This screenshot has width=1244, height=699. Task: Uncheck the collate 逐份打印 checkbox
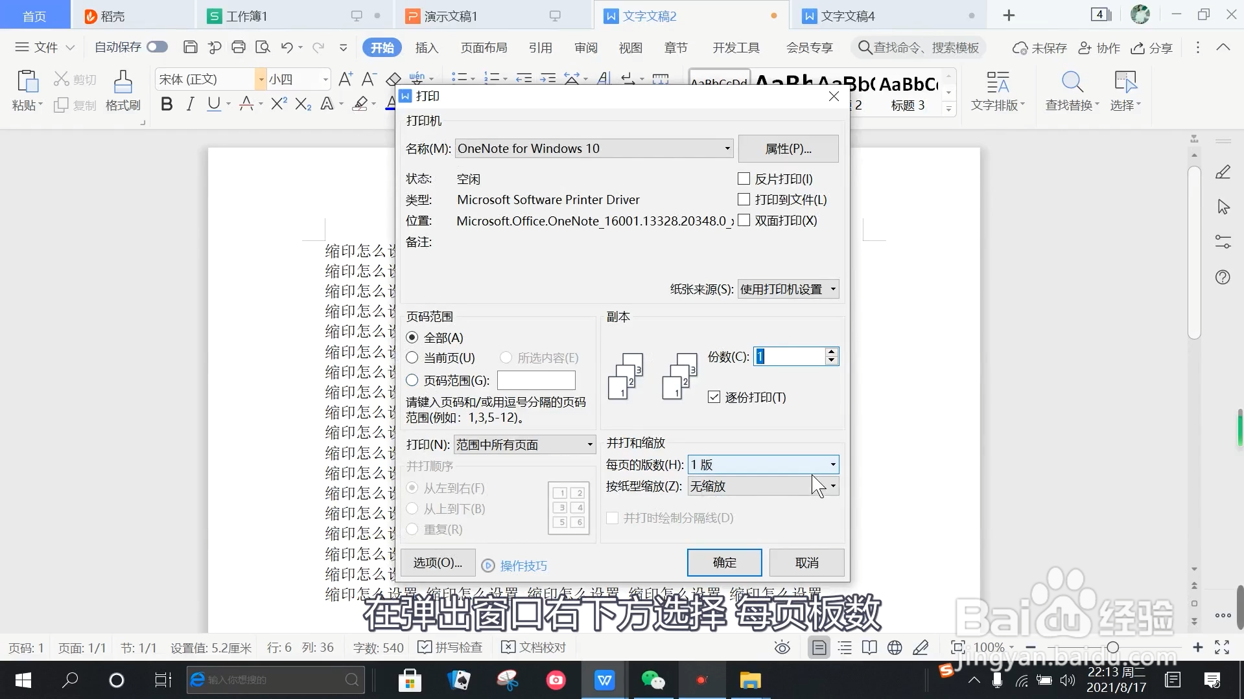pyautogui.click(x=714, y=397)
